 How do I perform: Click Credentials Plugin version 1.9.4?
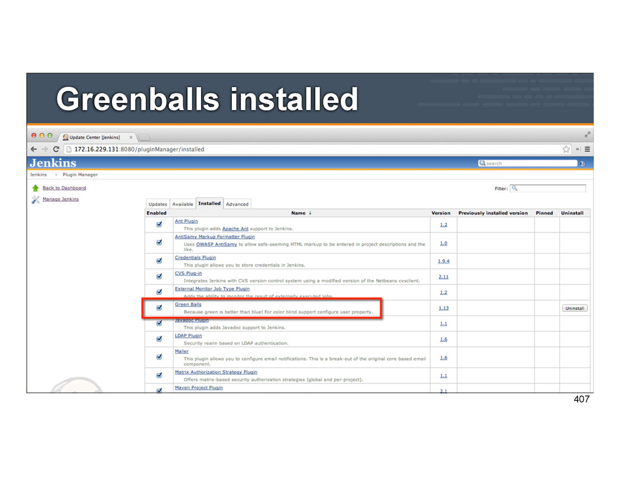(444, 261)
